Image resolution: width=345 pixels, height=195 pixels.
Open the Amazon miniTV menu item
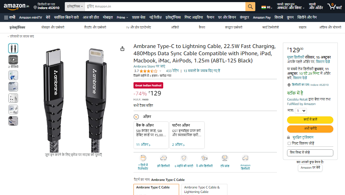(31, 17)
